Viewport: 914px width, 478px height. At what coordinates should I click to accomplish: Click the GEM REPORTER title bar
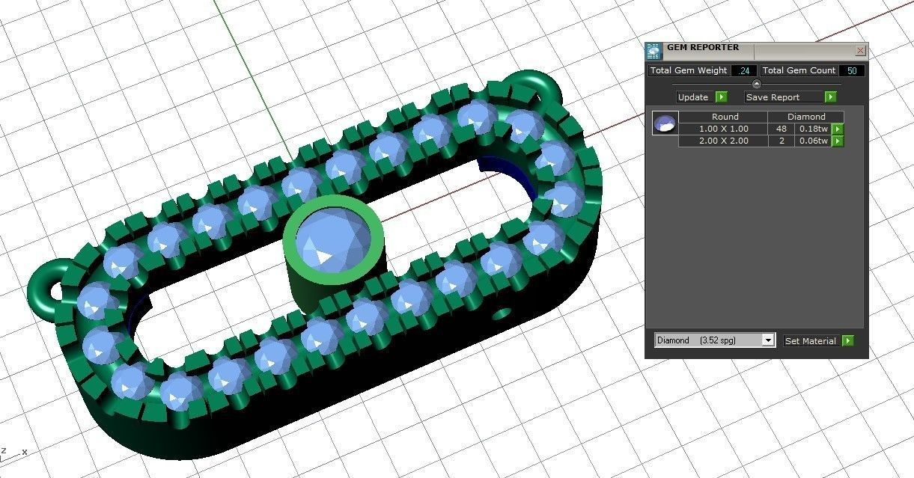pos(758,50)
